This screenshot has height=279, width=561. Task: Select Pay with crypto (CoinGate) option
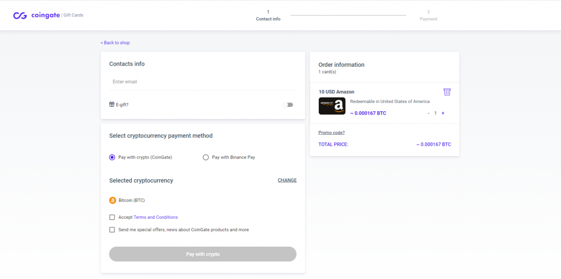coord(112,157)
